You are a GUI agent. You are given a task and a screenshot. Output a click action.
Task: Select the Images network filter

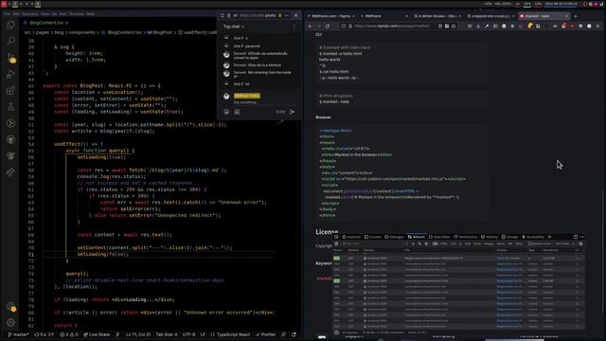coord(489,244)
